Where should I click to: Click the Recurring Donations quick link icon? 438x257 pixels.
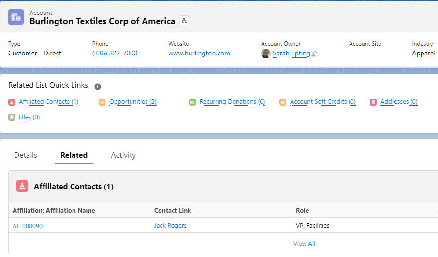click(192, 102)
